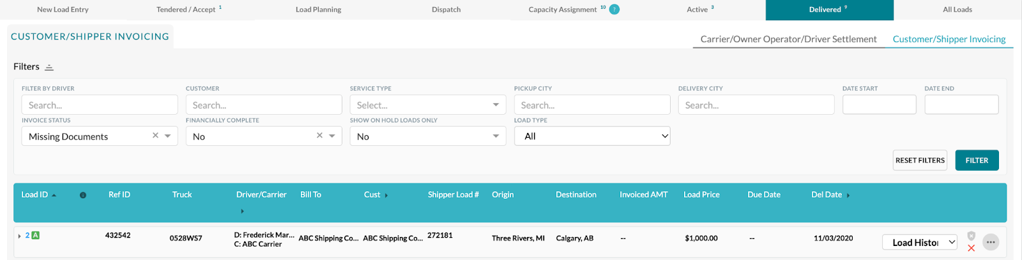This screenshot has width=1022, height=260.
Task: Collapse the Filters section icon
Action: pos(49,67)
